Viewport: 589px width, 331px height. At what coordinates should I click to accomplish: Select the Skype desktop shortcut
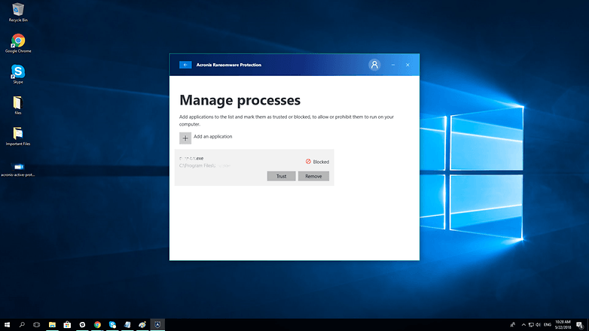(x=18, y=72)
